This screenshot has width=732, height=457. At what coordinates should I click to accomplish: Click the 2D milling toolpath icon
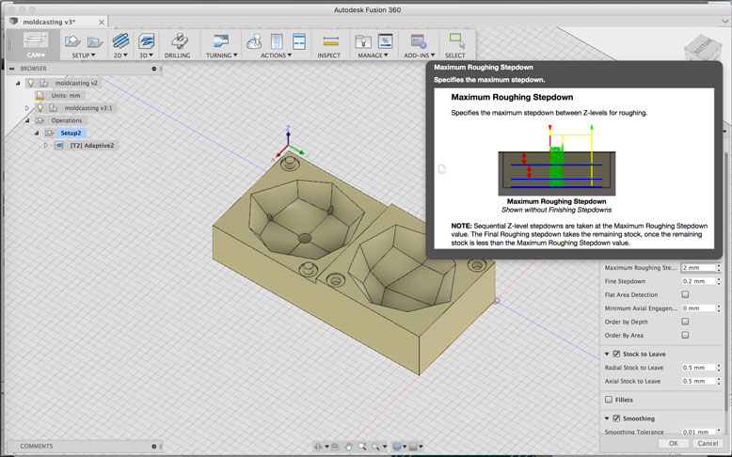pos(121,41)
